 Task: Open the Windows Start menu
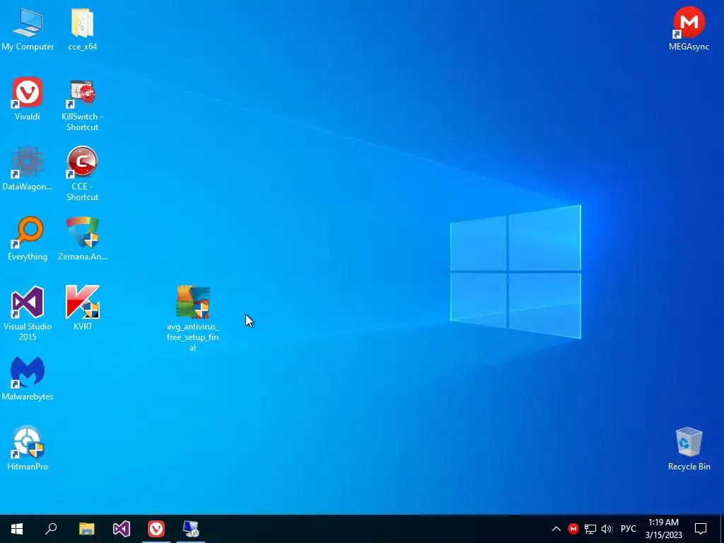17,529
